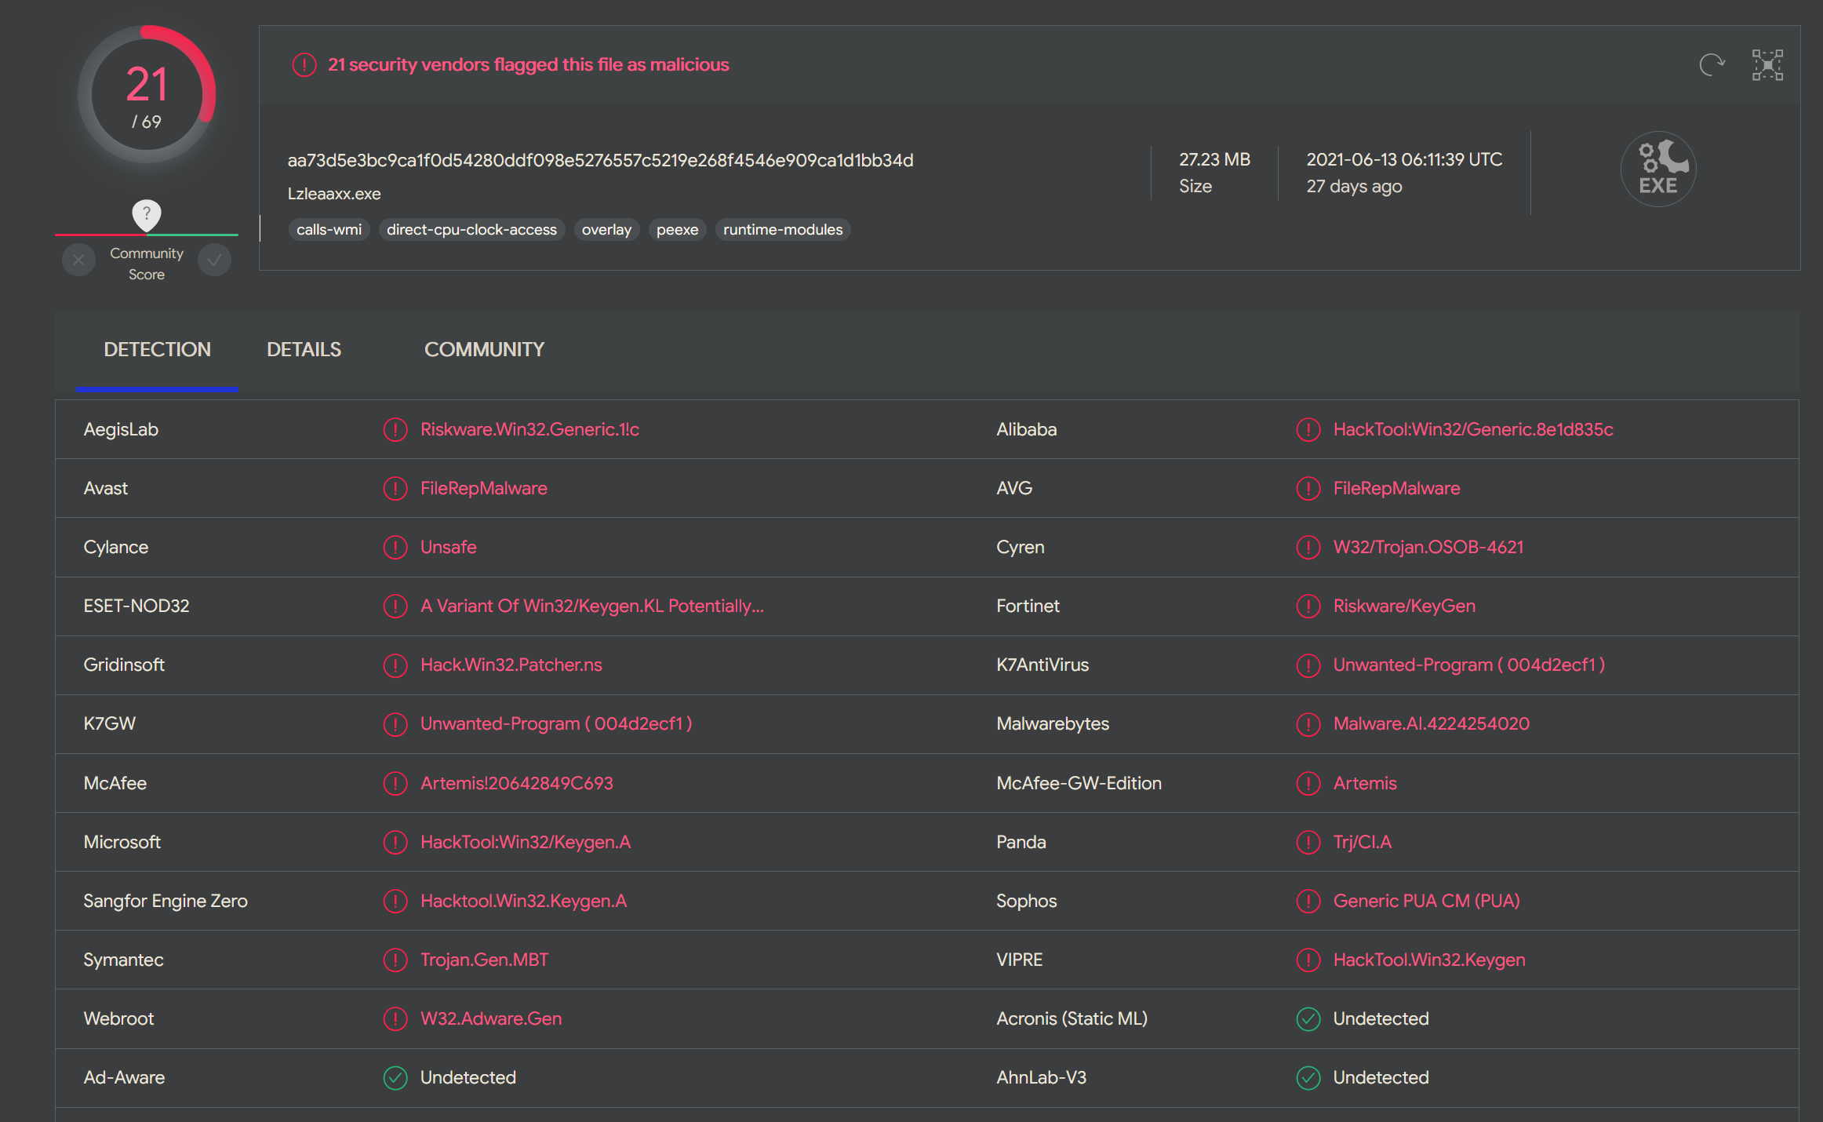The image size is (1823, 1122).
Task: Click the McAfee-GW-Edition vendor name
Action: click(1079, 783)
